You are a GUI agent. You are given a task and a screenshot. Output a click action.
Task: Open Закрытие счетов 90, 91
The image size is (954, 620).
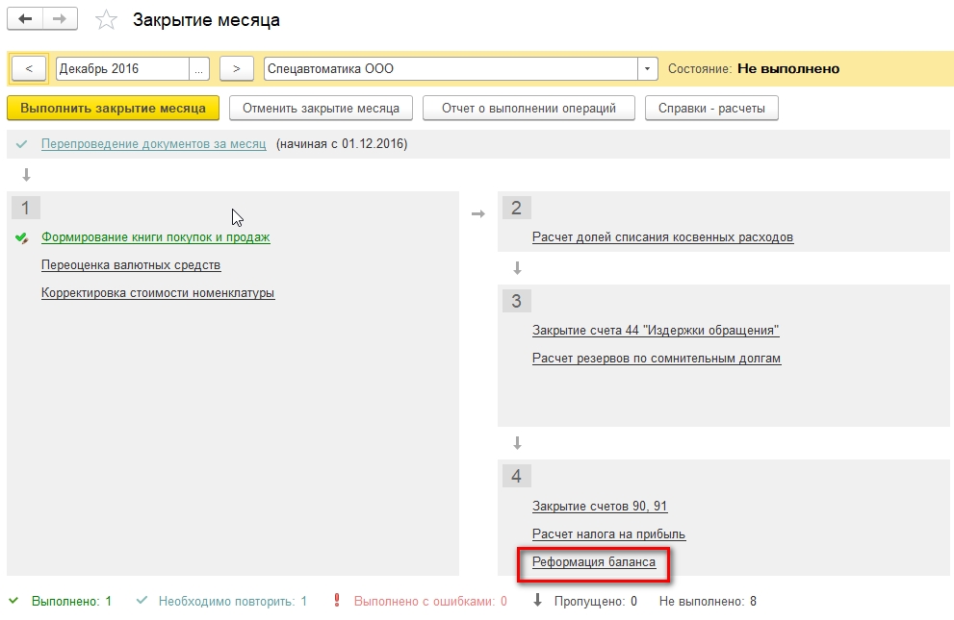click(x=602, y=506)
